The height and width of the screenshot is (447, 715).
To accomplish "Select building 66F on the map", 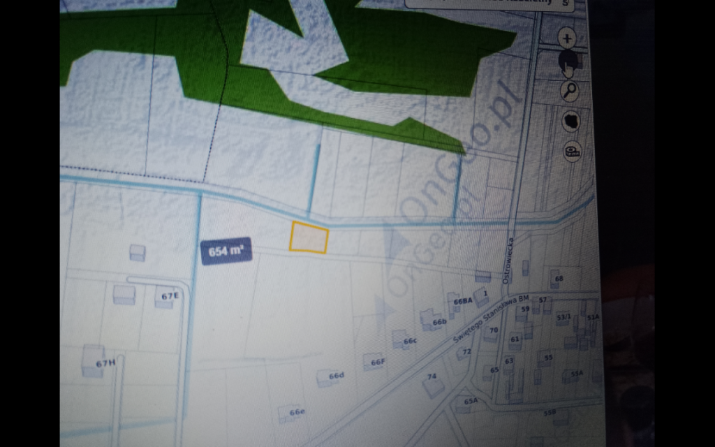I will coord(373,362).
